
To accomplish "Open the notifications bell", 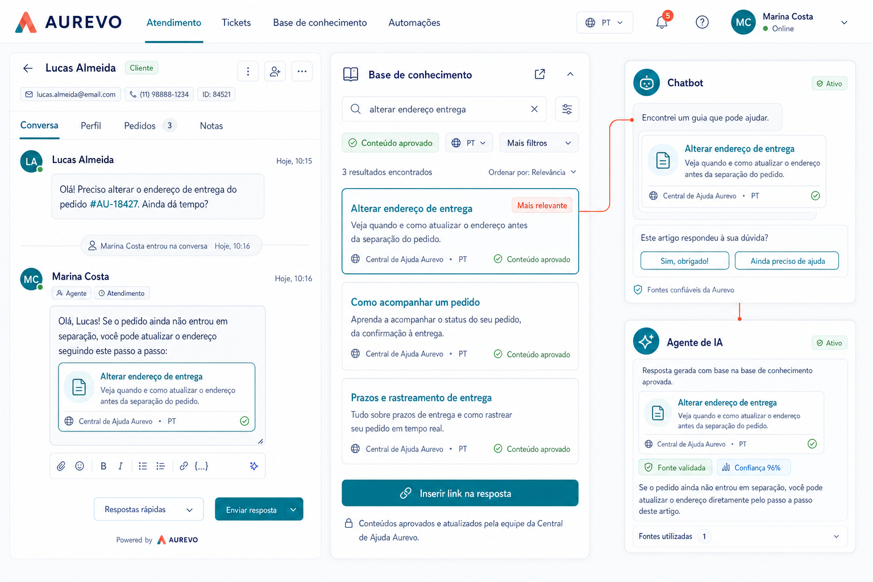I will pyautogui.click(x=662, y=23).
